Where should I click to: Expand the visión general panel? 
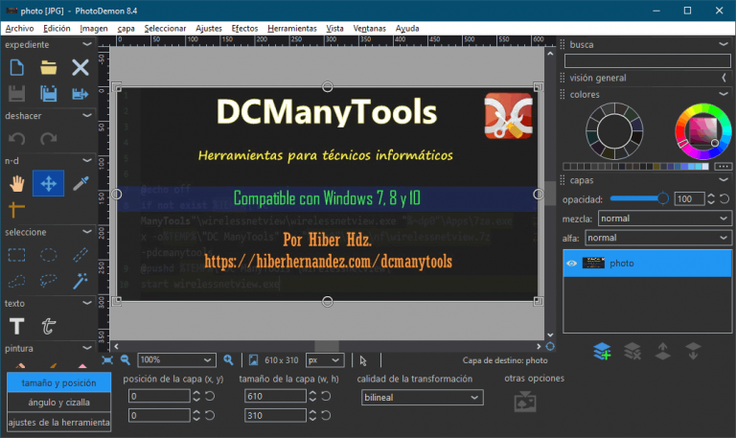(x=724, y=78)
